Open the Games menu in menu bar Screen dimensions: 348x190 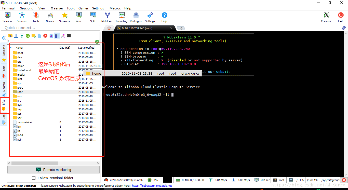pyautogui.click(x=84, y=8)
